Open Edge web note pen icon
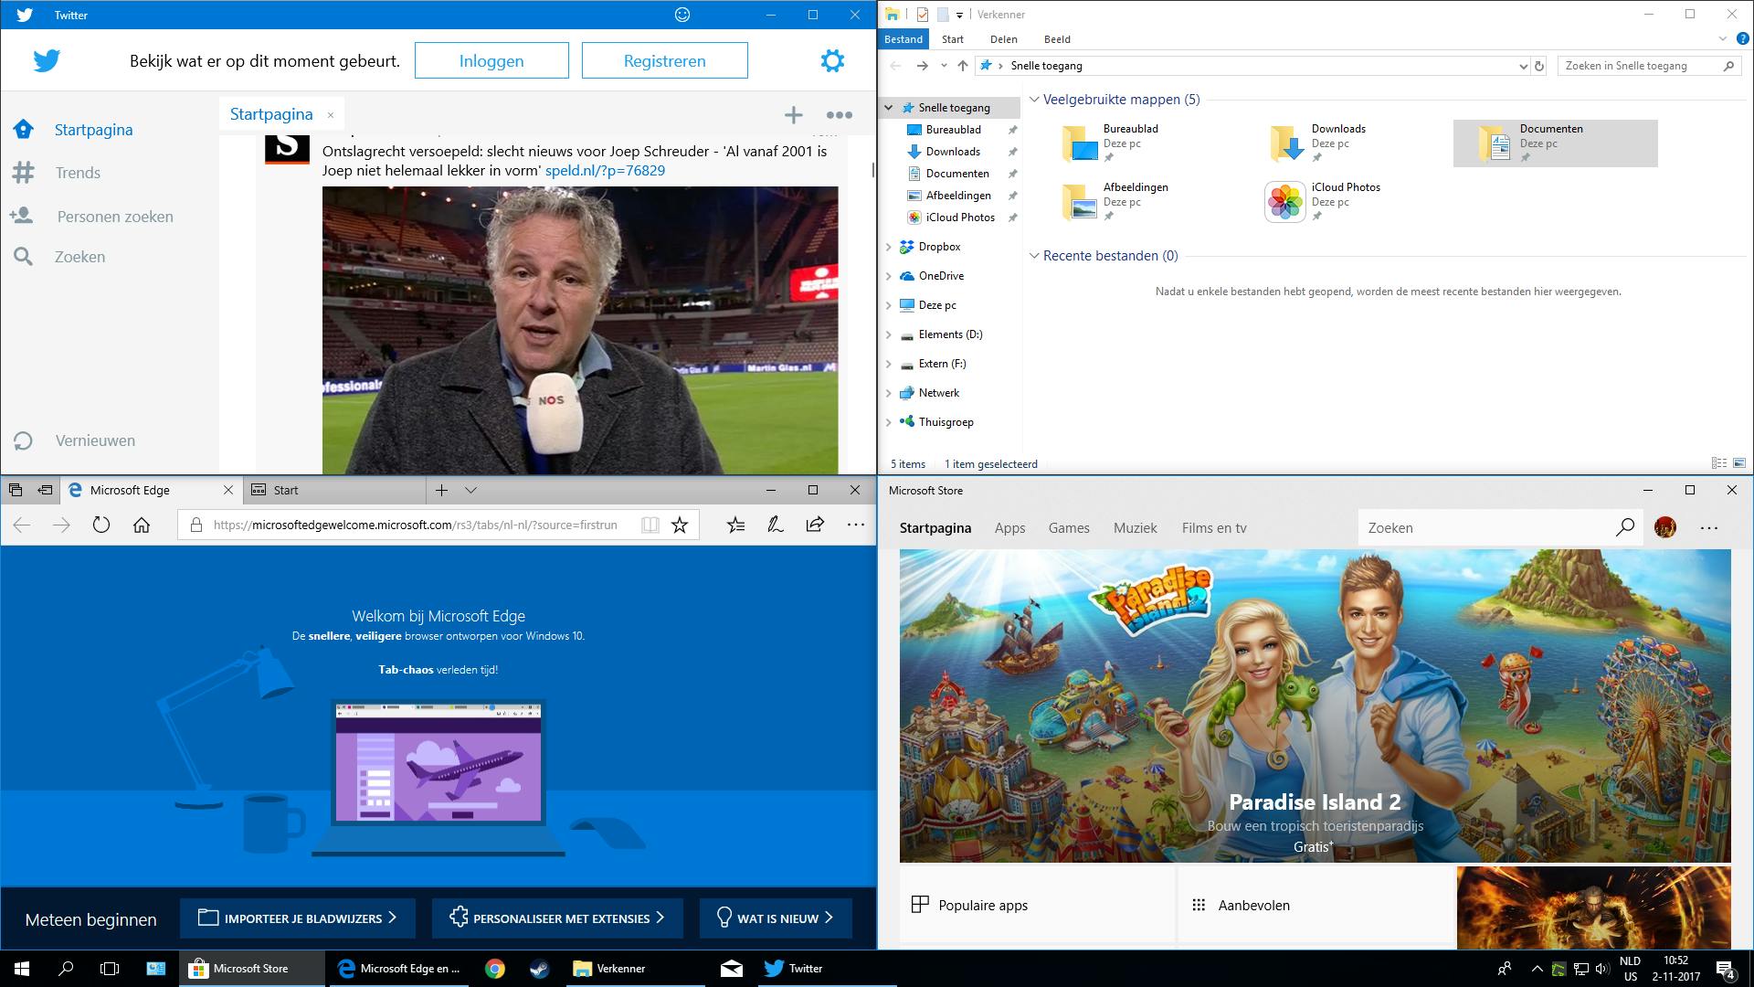The image size is (1754, 987). (x=776, y=525)
